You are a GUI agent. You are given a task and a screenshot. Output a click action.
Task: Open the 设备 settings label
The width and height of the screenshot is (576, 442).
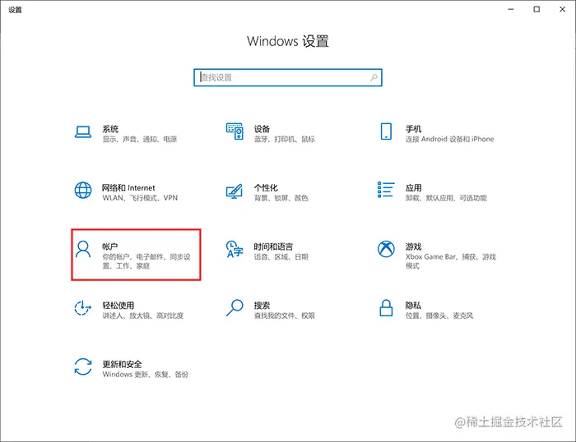pyautogui.click(x=262, y=129)
